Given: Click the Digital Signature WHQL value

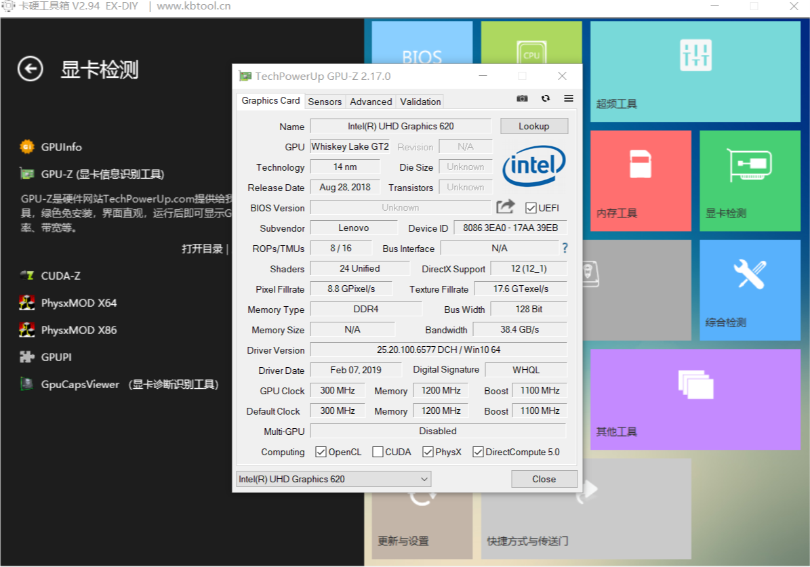Looking at the screenshot, I should pos(526,370).
